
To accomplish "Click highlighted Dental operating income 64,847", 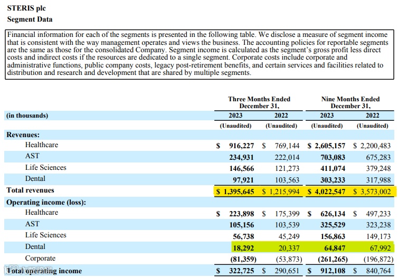I will tap(335, 248).
